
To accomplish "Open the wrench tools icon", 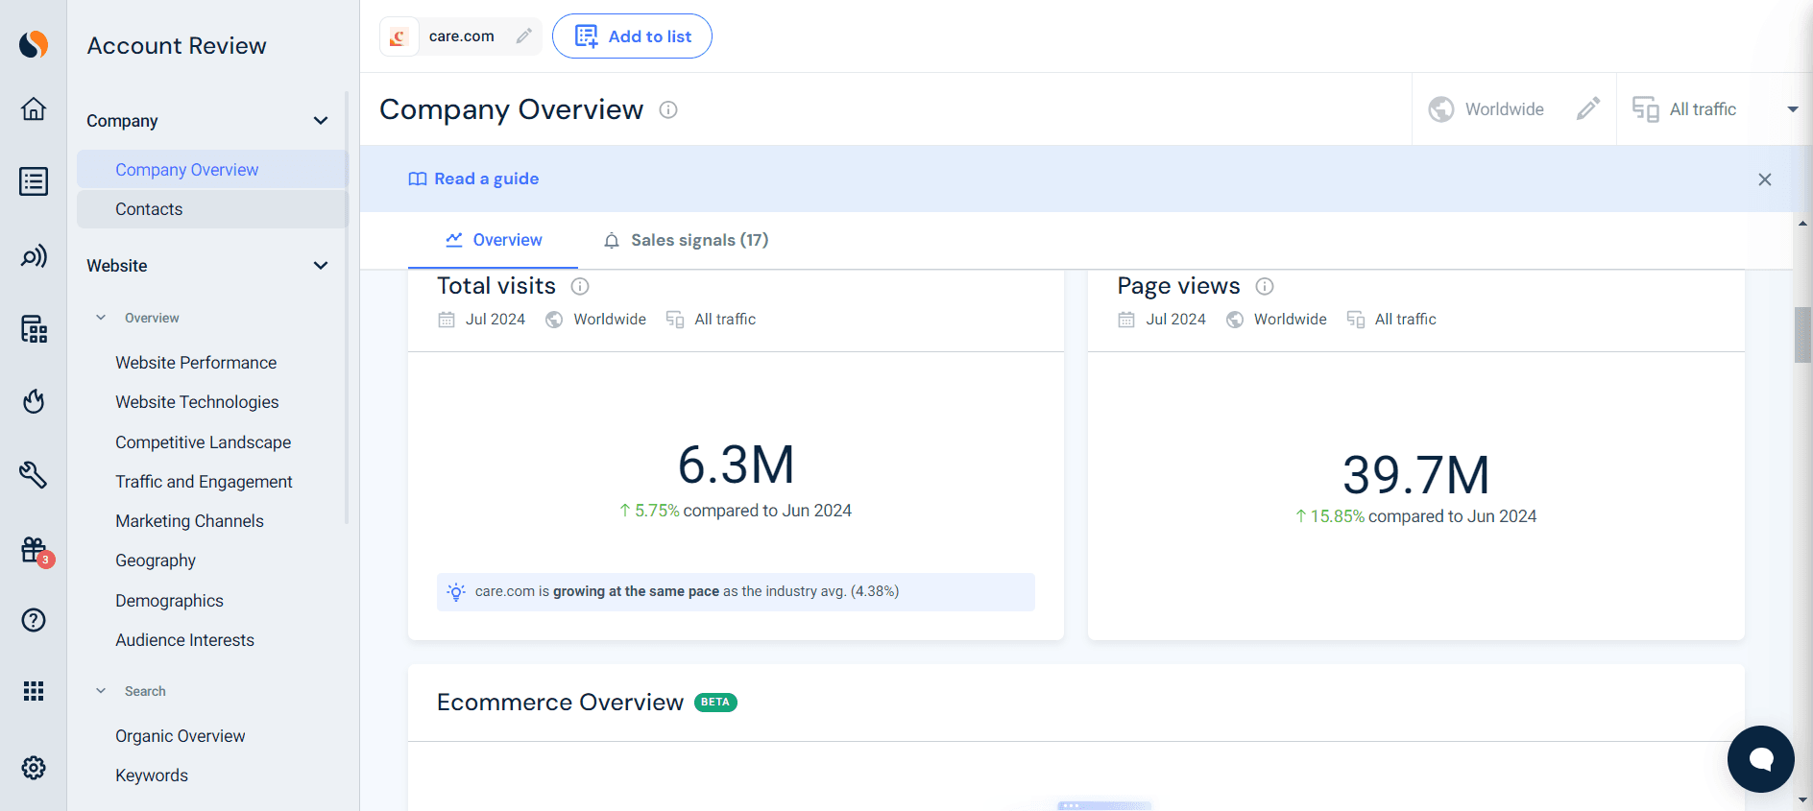I will click(x=34, y=474).
